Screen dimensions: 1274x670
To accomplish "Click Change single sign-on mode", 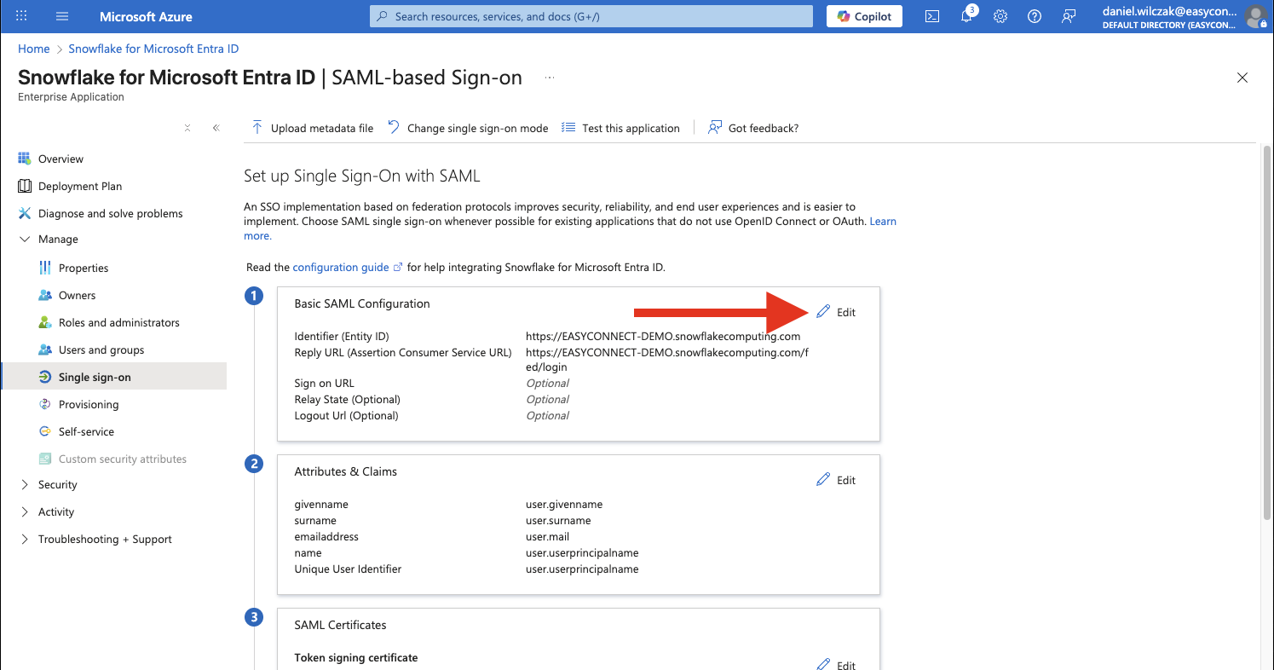I will [x=468, y=128].
